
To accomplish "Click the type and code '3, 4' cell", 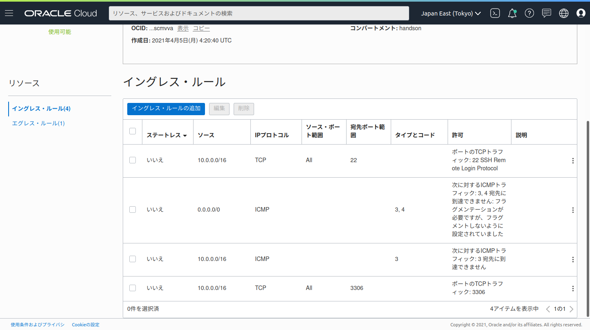I will point(400,210).
